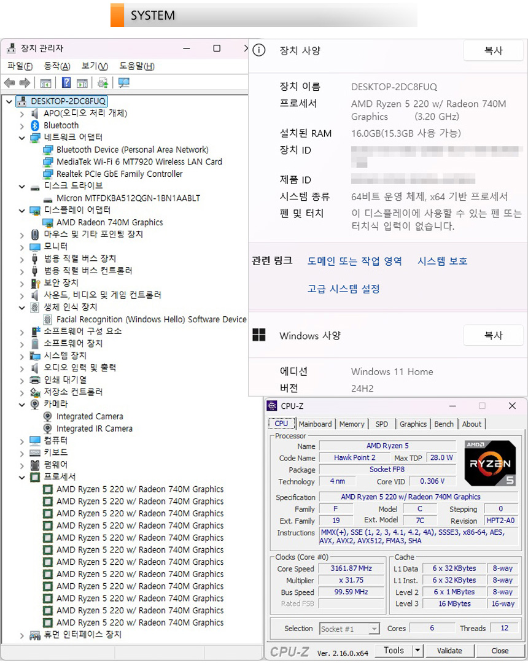This screenshot has height=663, width=528.
Task: Select Micron MTFDKBA512QGN disk drive entry
Action: pyautogui.click(x=128, y=198)
